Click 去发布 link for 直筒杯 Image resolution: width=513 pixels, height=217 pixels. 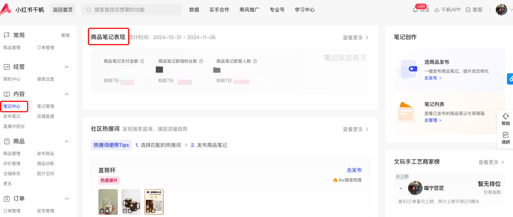click(x=354, y=170)
